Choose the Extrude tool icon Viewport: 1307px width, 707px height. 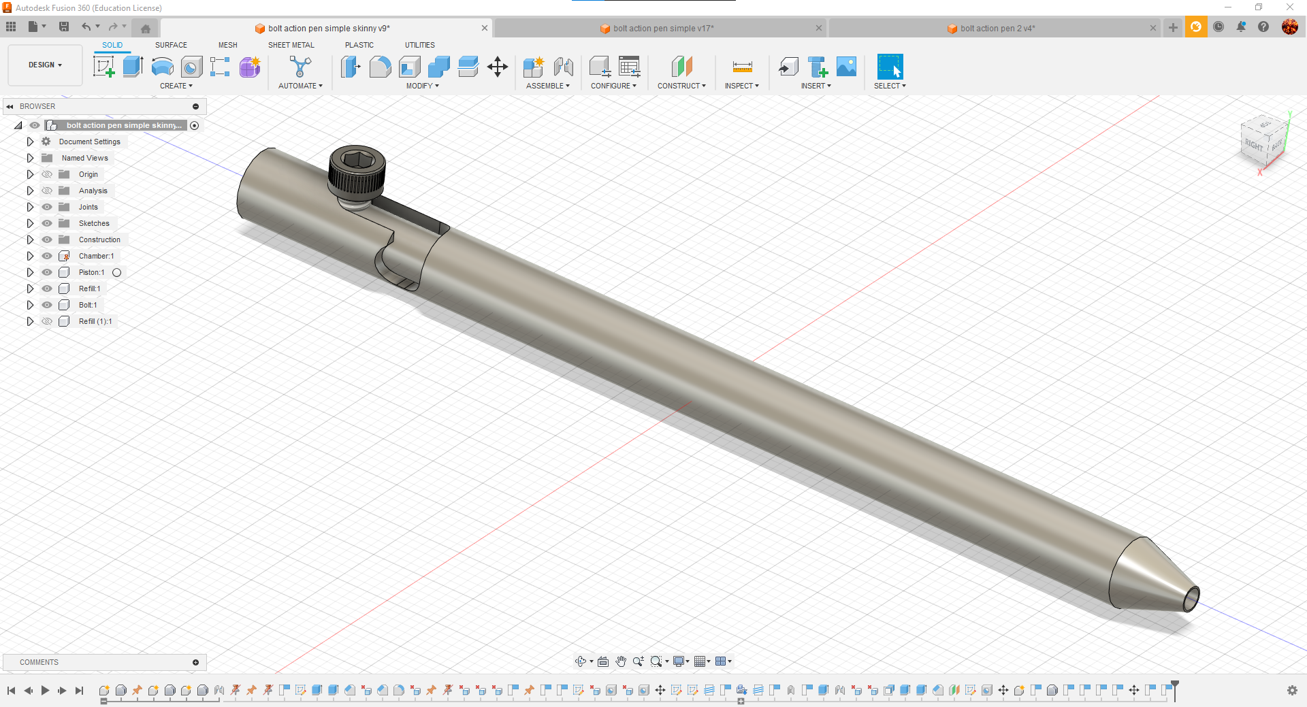[133, 67]
